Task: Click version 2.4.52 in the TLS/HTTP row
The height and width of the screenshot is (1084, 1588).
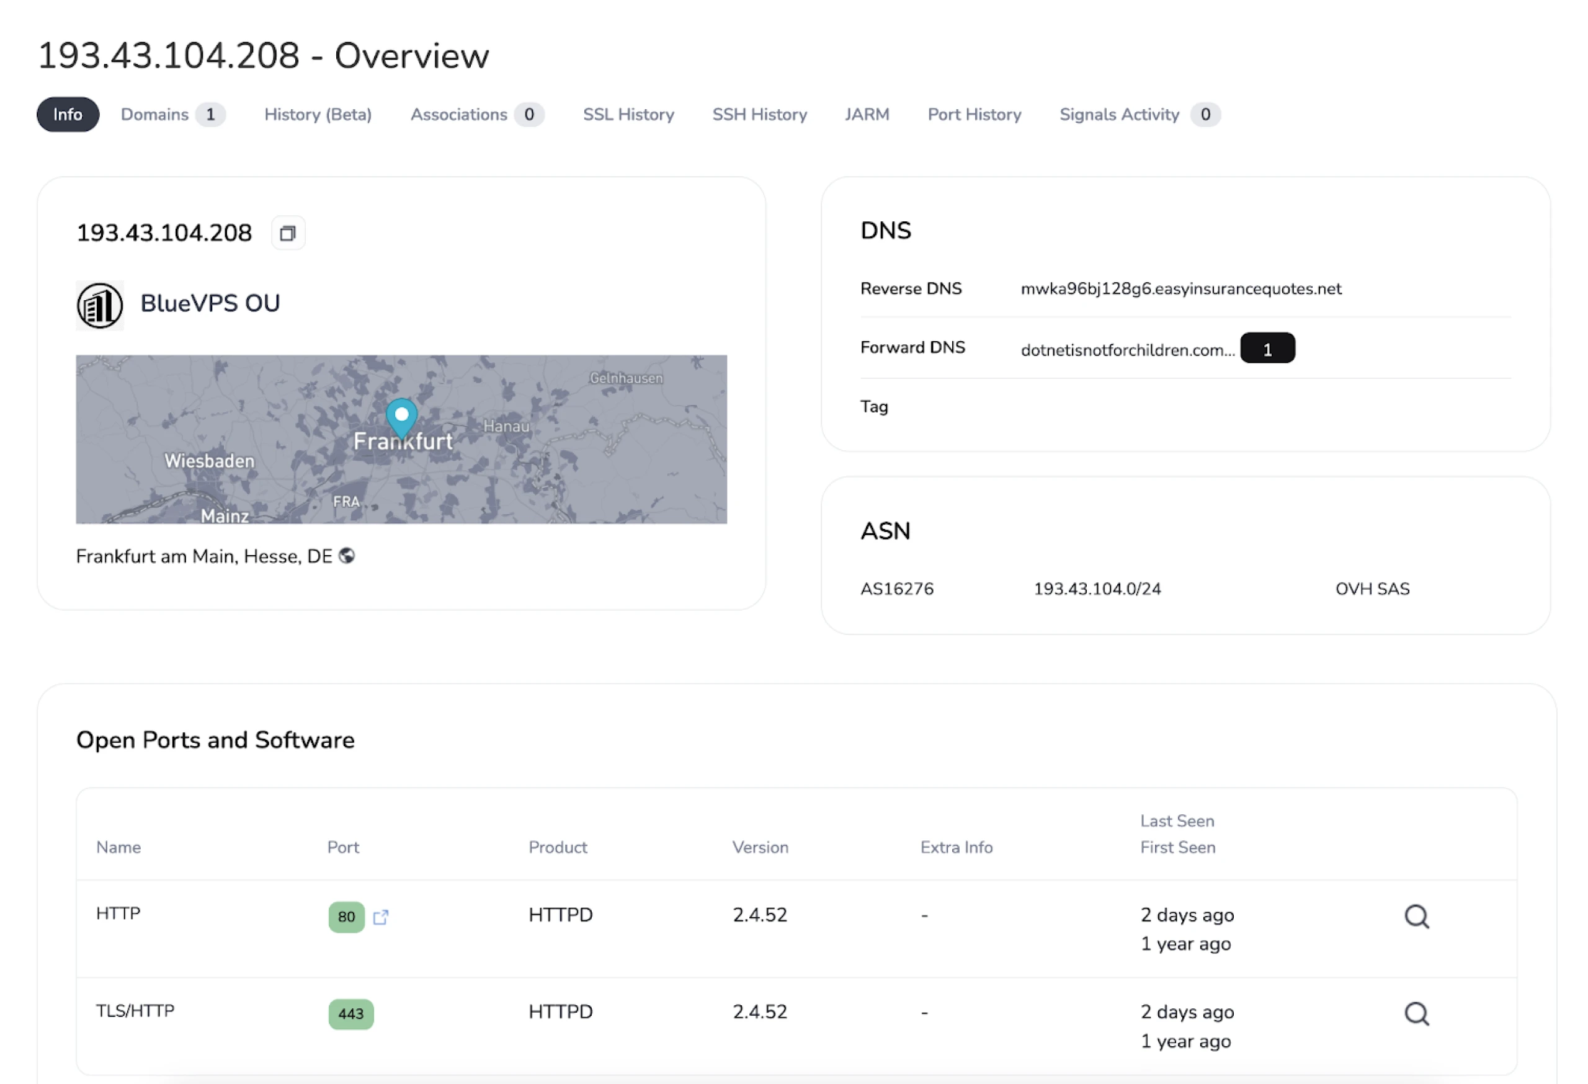Action: point(760,1012)
